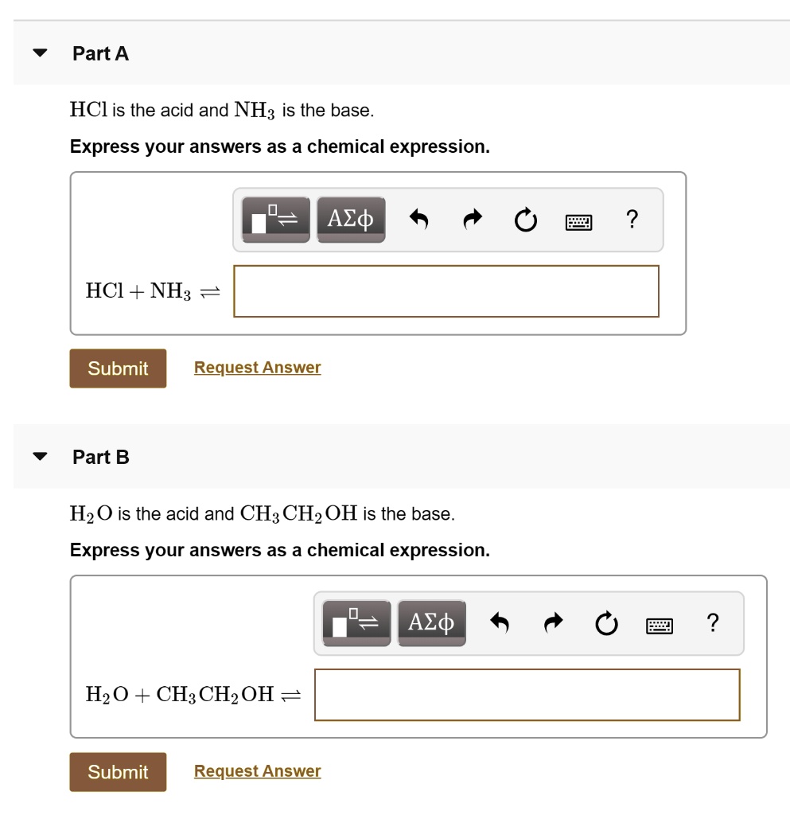Click redo arrow in Part A toolbar

tap(473, 219)
